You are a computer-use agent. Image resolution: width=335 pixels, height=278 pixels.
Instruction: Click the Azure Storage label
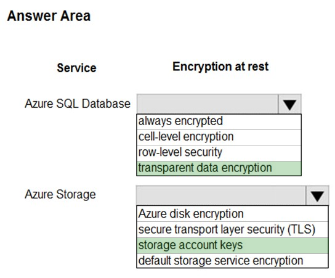pos(60,195)
